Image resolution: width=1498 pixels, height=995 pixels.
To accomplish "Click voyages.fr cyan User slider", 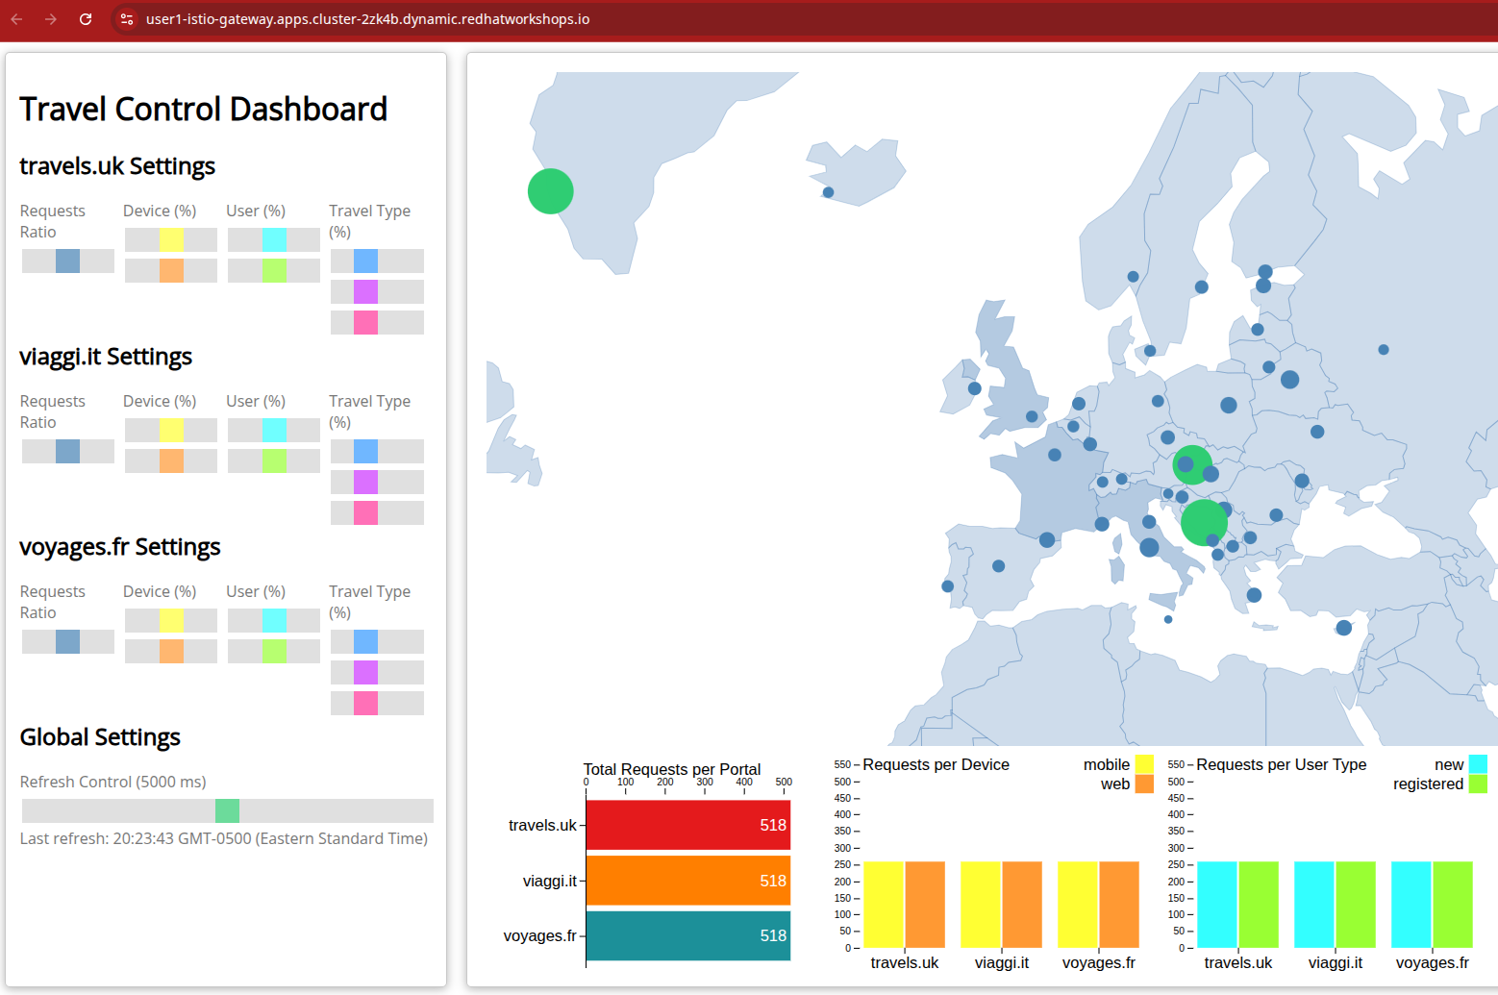I will click(x=274, y=620).
